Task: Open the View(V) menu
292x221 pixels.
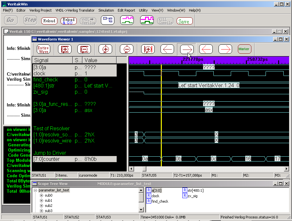Action: (157, 10)
